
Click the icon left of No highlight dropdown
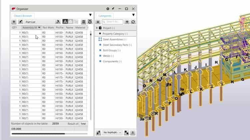[98, 132]
